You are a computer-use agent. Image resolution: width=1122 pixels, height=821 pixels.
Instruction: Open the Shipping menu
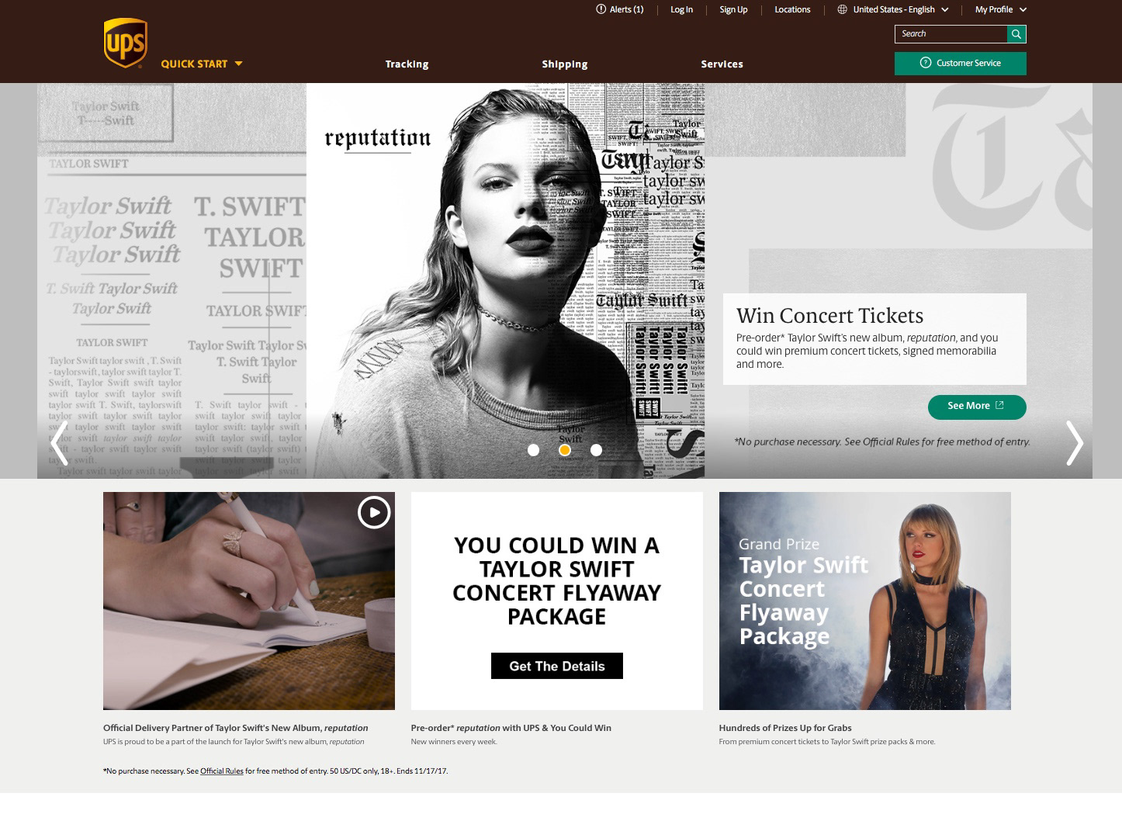(x=565, y=64)
